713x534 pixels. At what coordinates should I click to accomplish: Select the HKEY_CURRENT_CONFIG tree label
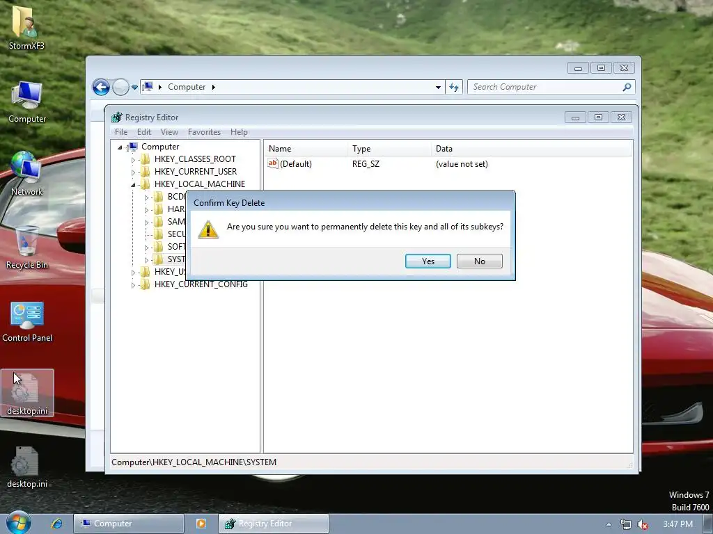[201, 284]
